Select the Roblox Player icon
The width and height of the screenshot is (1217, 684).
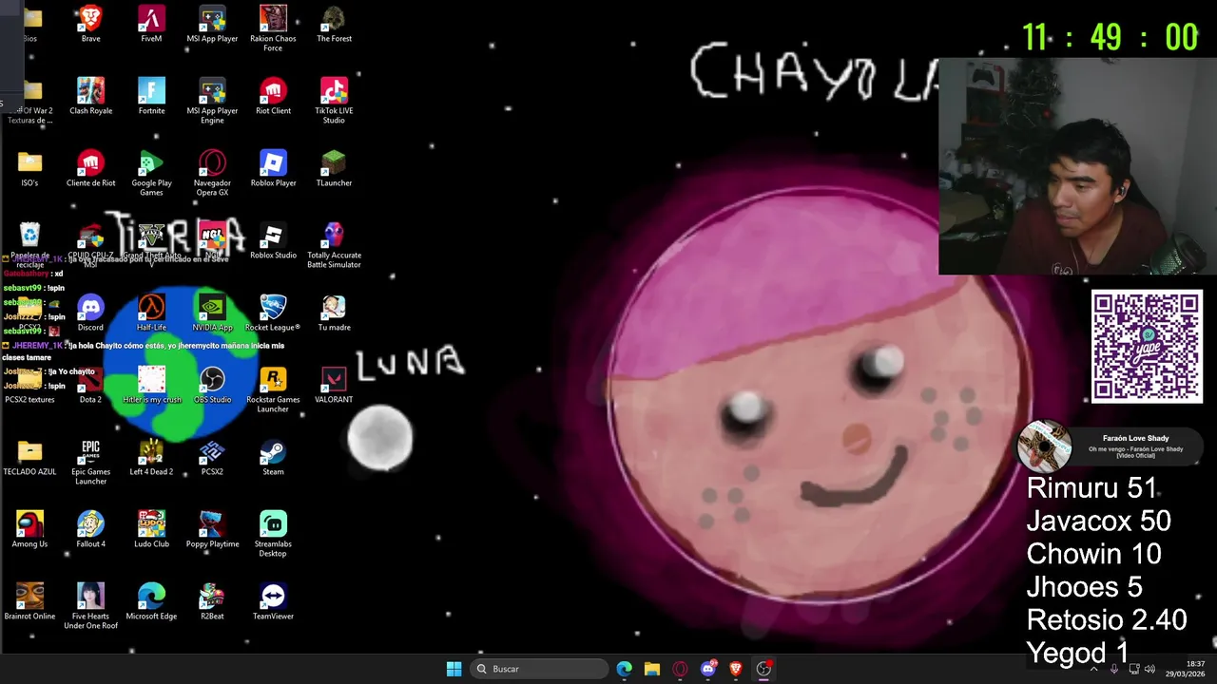273,168
